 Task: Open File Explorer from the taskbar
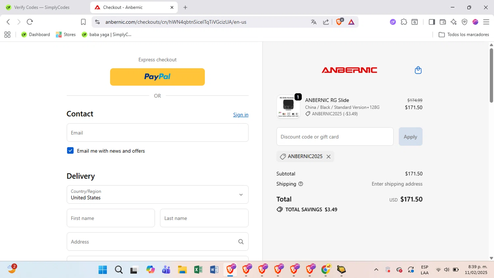click(182, 270)
